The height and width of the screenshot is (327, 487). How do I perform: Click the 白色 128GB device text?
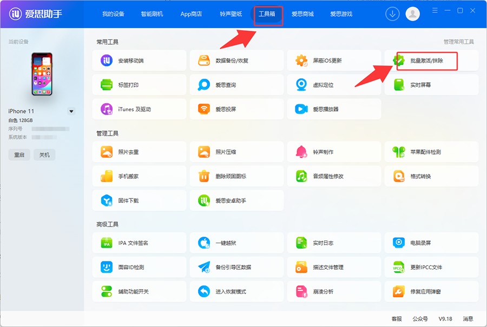point(21,121)
